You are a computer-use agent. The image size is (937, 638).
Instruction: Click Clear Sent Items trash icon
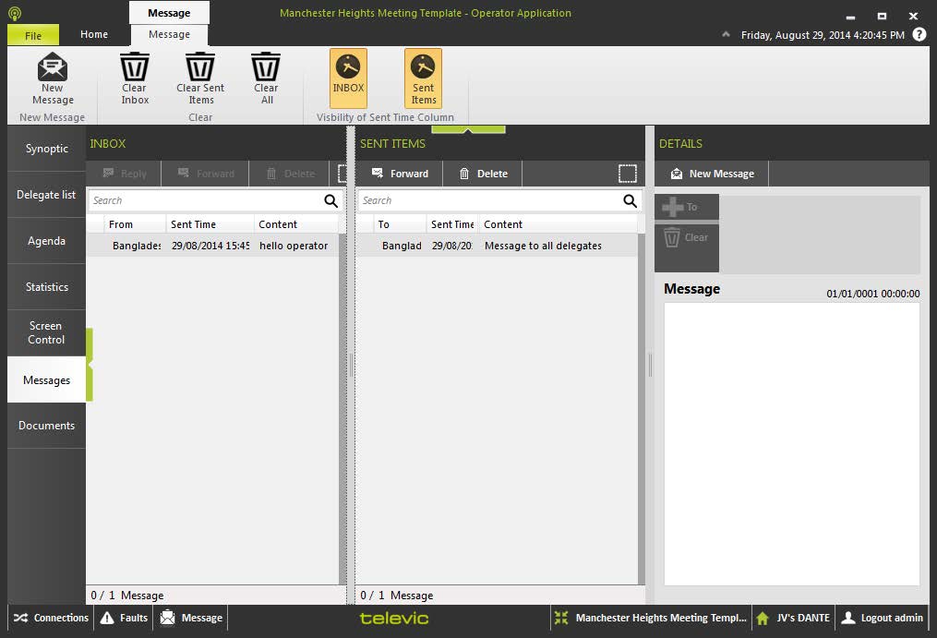pos(200,68)
